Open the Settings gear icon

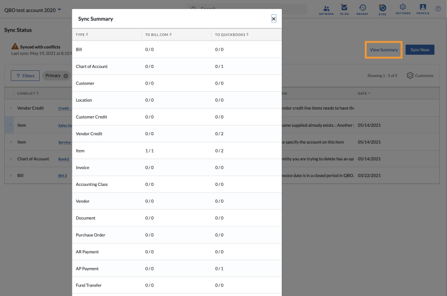pos(403,10)
